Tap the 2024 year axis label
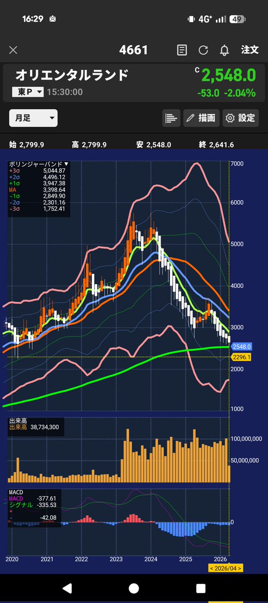Screen dimensions: 268x603 pos(151,559)
